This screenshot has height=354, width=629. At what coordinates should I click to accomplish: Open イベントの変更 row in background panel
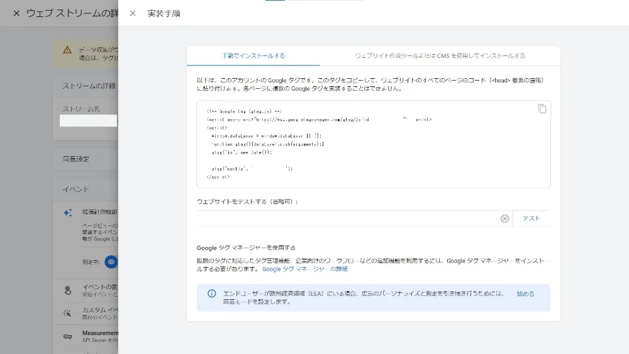pos(86,290)
